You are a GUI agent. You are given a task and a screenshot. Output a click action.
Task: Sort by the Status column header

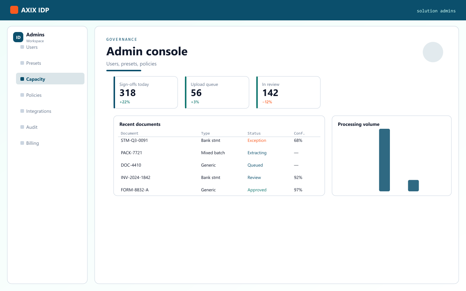[x=254, y=133]
